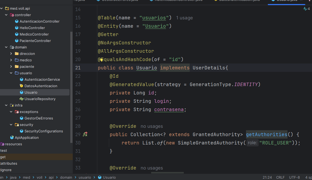Click the domain package folder icon

click(12, 47)
